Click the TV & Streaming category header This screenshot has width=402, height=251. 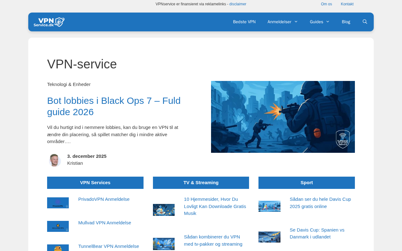[x=201, y=183]
